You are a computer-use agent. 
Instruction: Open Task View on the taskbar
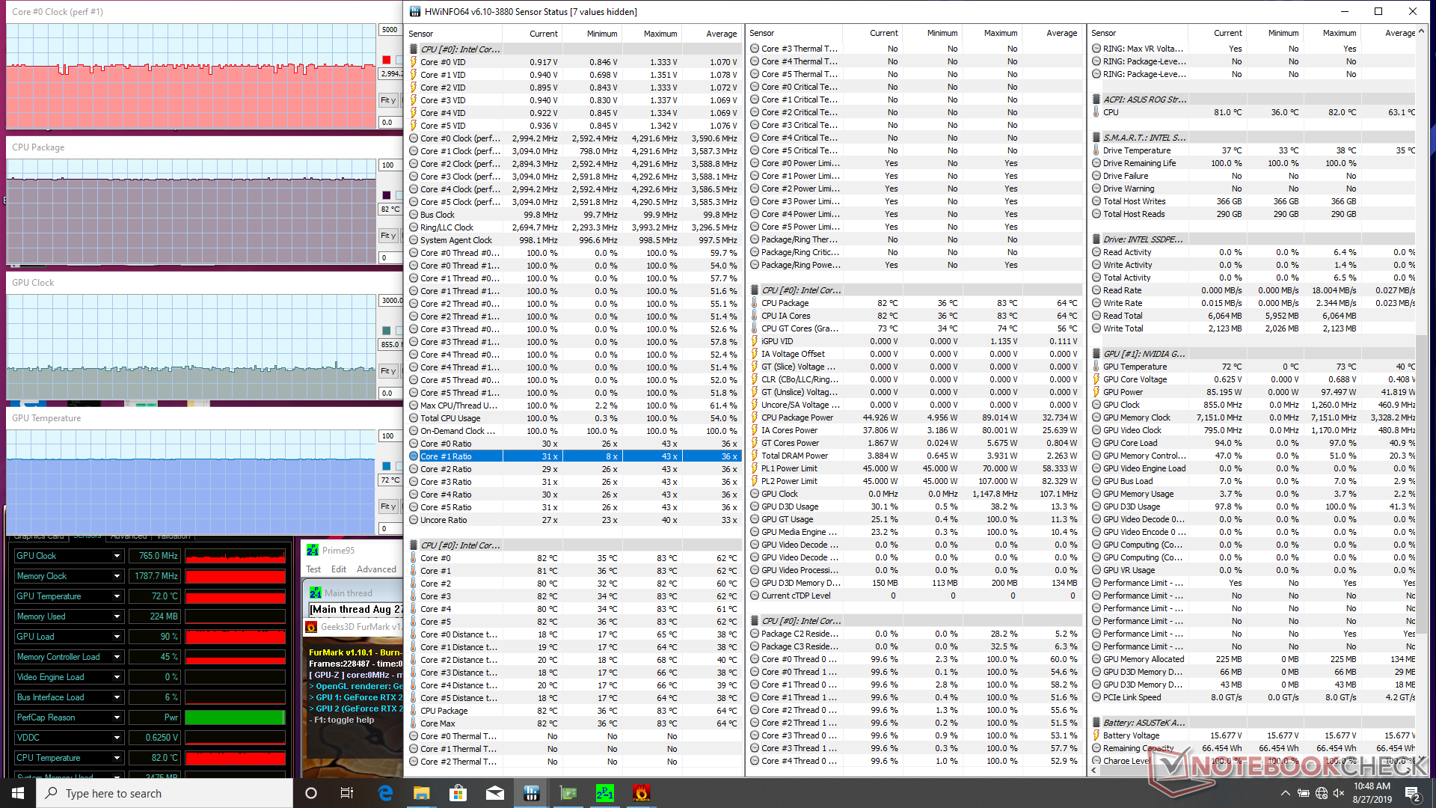click(347, 793)
